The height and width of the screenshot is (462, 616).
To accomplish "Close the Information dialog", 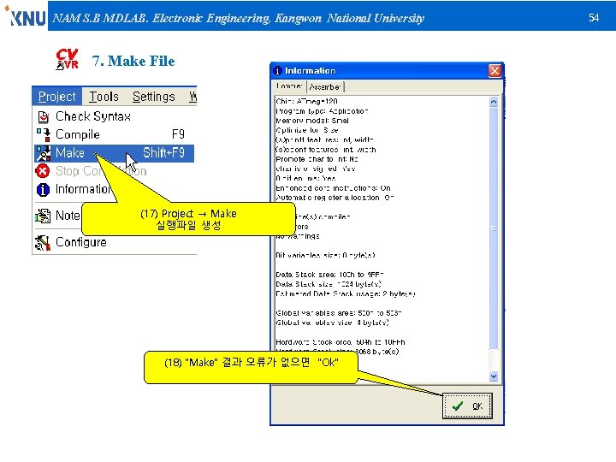I will pos(495,71).
